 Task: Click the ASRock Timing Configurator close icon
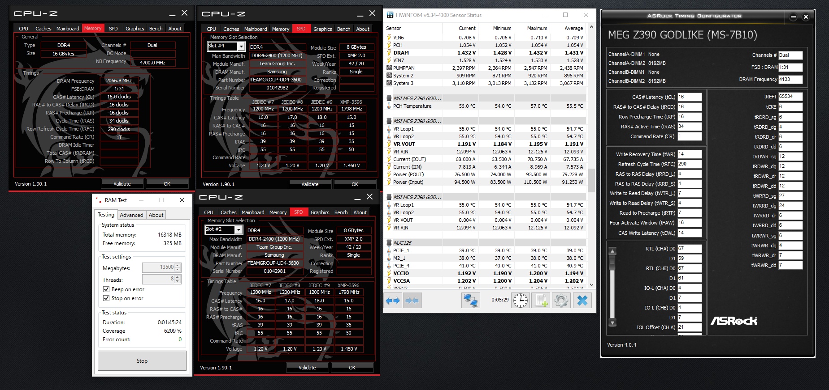coord(806,17)
